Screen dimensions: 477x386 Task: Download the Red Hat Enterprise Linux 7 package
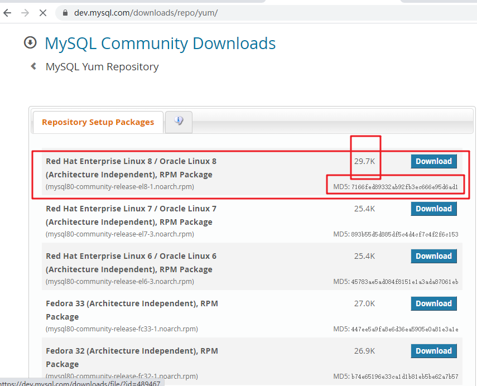pyautogui.click(x=434, y=209)
